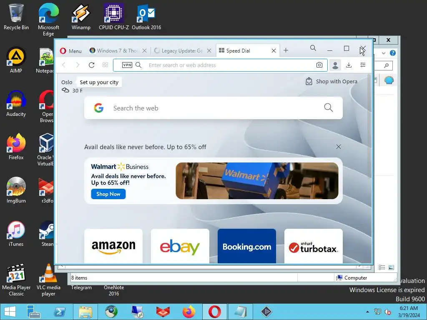The image size is (427, 320).
Task: Click the 30 F weather reading
Action: tap(77, 90)
